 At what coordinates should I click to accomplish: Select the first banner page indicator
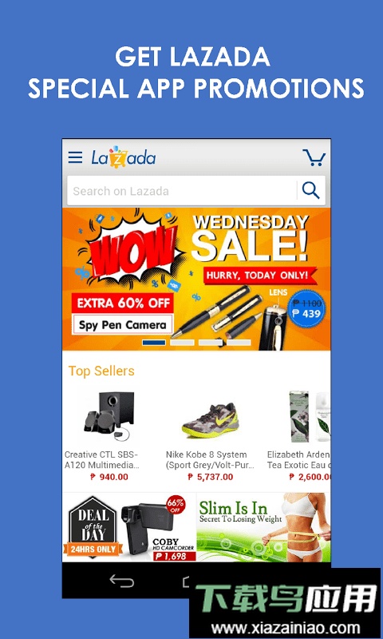tap(154, 343)
